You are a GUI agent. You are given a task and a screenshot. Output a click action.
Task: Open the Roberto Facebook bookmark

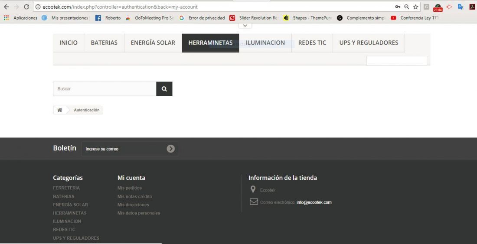[108, 18]
